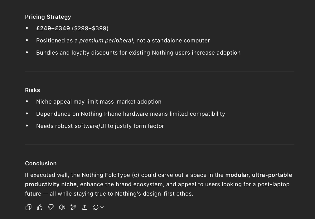
Task: Click the italic "premium peripheral" text
Action: click(106, 41)
